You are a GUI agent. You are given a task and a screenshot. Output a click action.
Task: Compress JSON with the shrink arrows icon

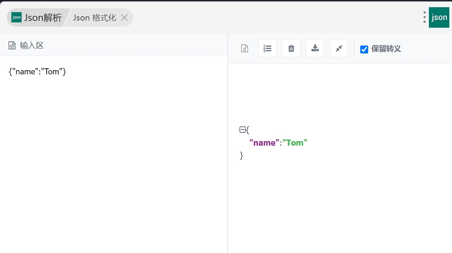(x=339, y=48)
